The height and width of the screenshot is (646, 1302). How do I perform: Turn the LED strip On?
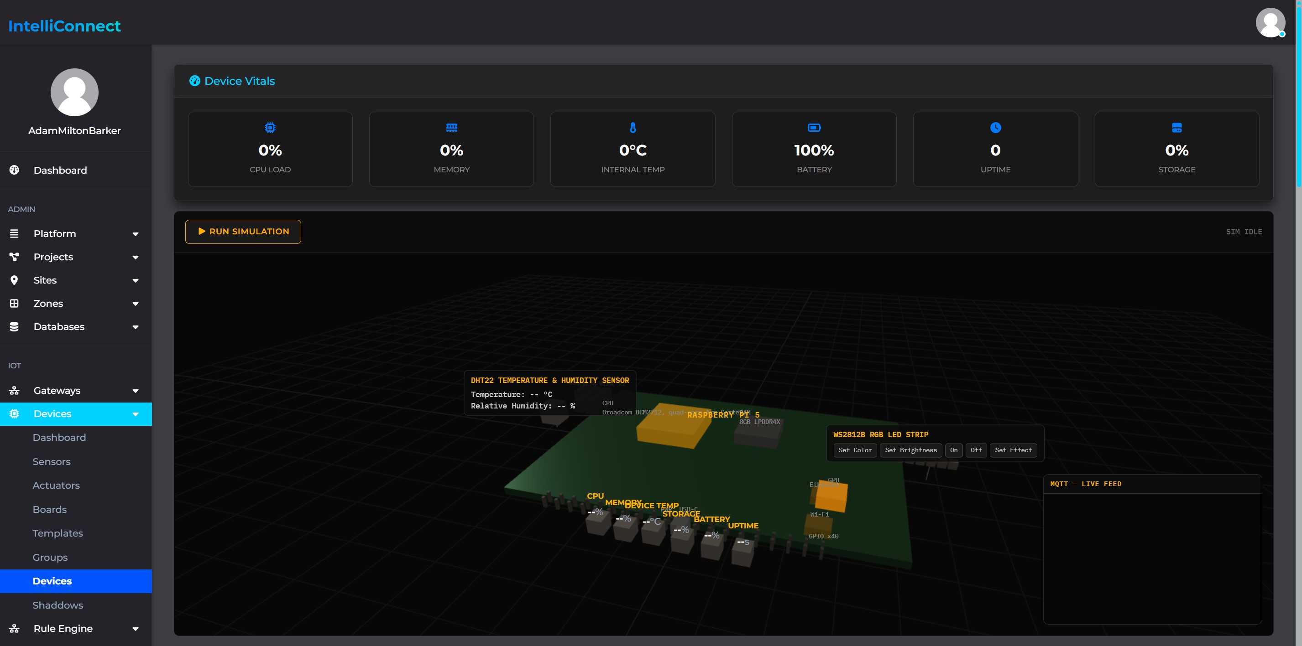(953, 450)
